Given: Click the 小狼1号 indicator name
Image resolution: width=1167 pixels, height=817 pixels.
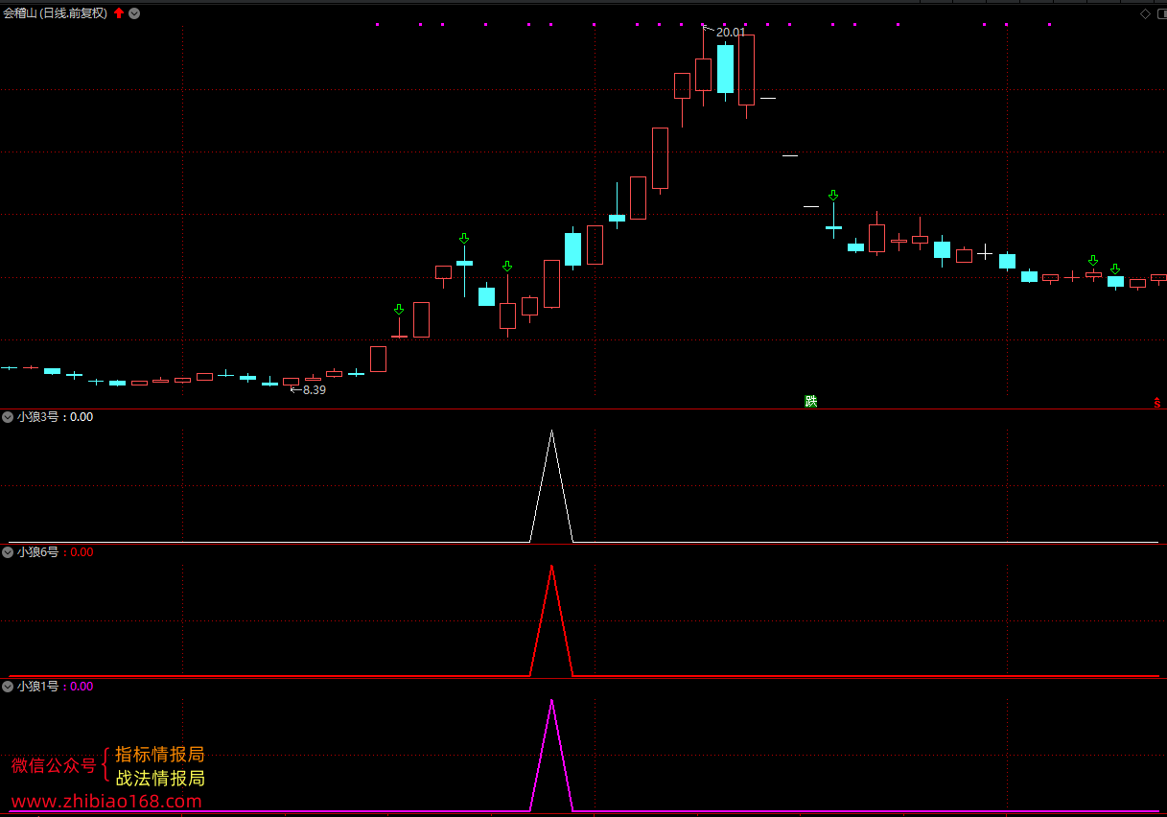Looking at the screenshot, I should [37, 687].
